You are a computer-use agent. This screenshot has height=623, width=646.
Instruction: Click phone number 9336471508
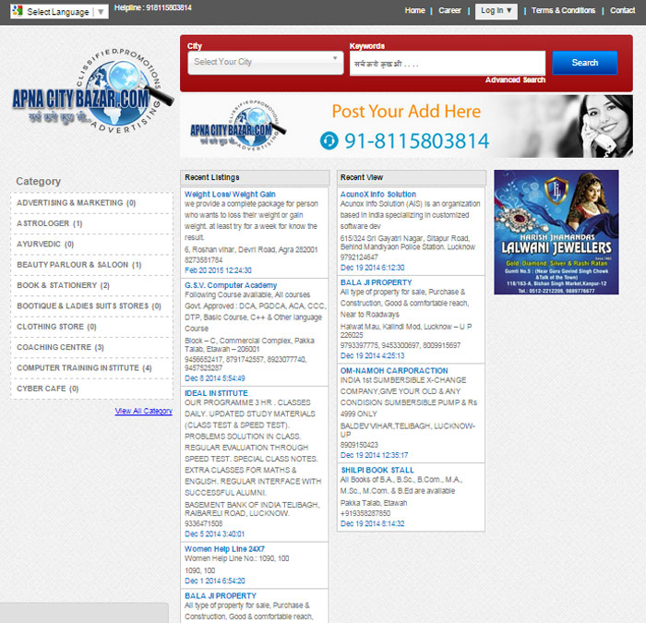pos(204,523)
